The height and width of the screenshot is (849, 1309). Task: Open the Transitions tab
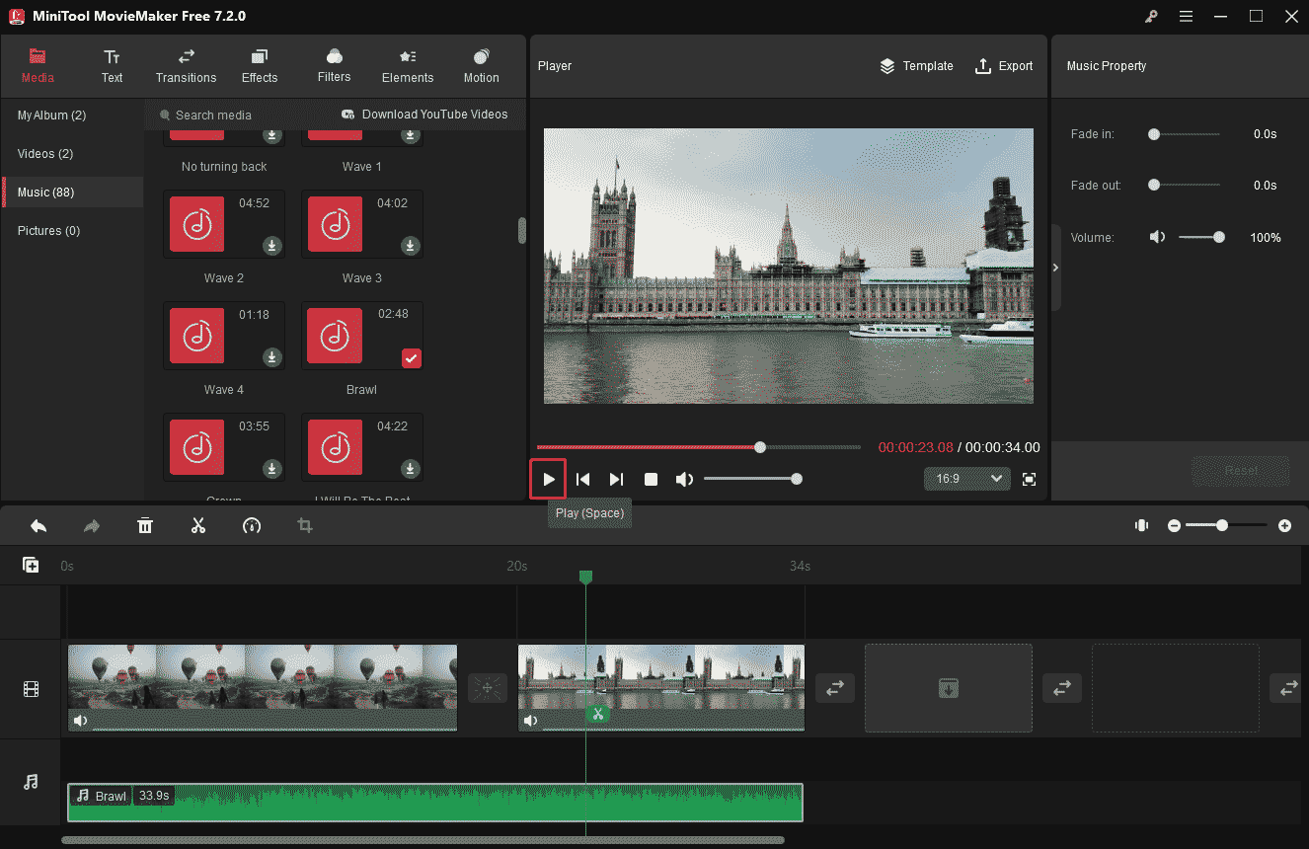click(186, 66)
